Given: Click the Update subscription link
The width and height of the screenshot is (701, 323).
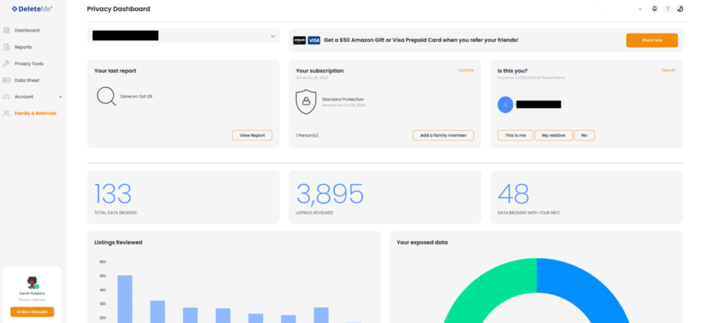Looking at the screenshot, I should click(x=466, y=70).
